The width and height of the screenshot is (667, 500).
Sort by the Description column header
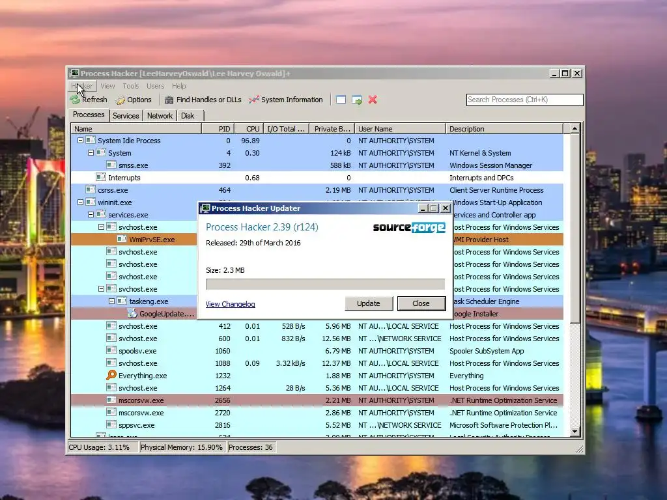[x=505, y=129]
